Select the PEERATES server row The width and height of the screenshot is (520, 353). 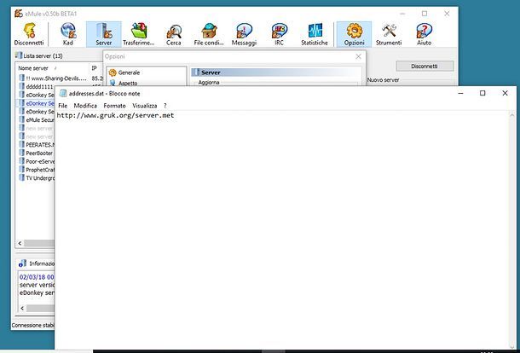pos(37,145)
